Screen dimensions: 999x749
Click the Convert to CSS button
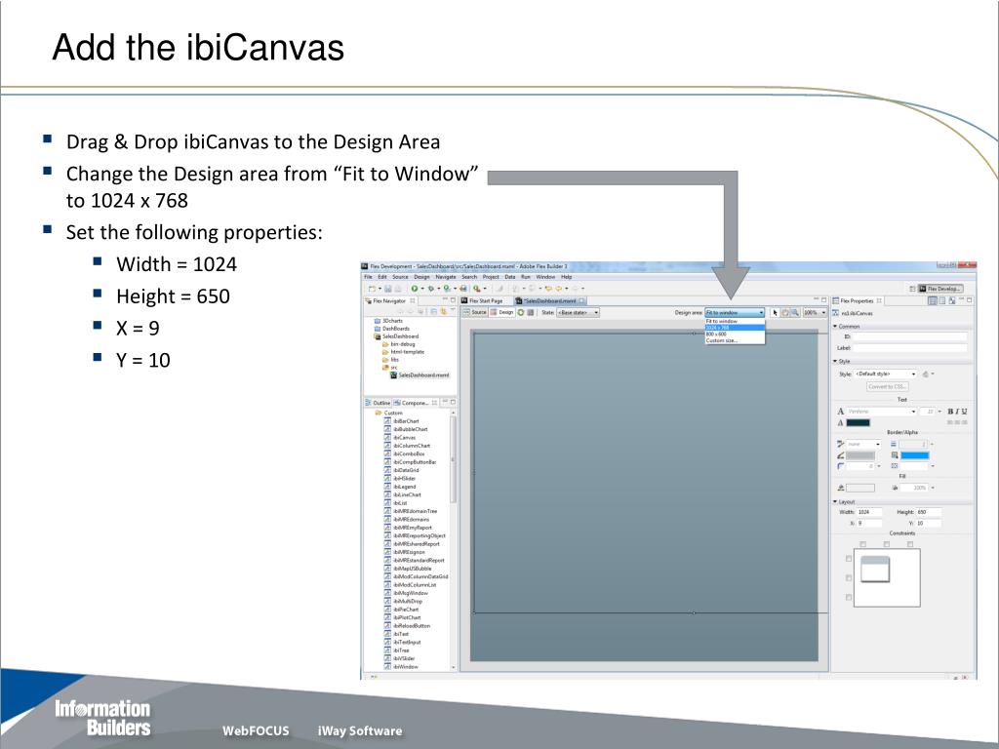(x=887, y=386)
